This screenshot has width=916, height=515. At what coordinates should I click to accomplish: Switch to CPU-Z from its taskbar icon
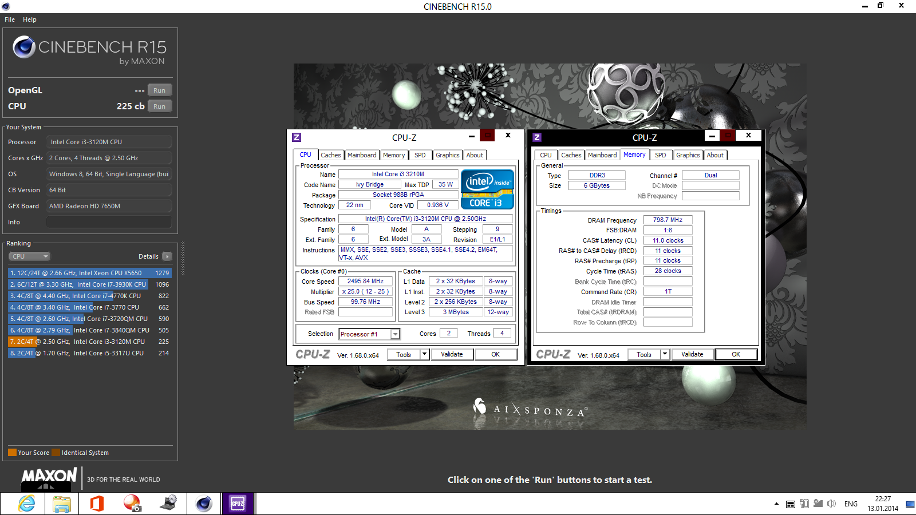point(238,504)
